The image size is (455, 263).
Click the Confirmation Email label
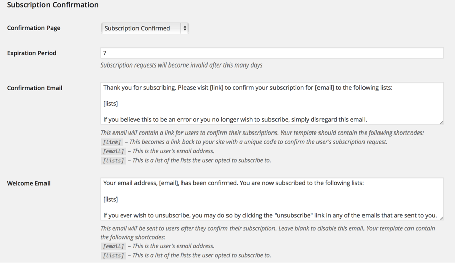(x=34, y=88)
